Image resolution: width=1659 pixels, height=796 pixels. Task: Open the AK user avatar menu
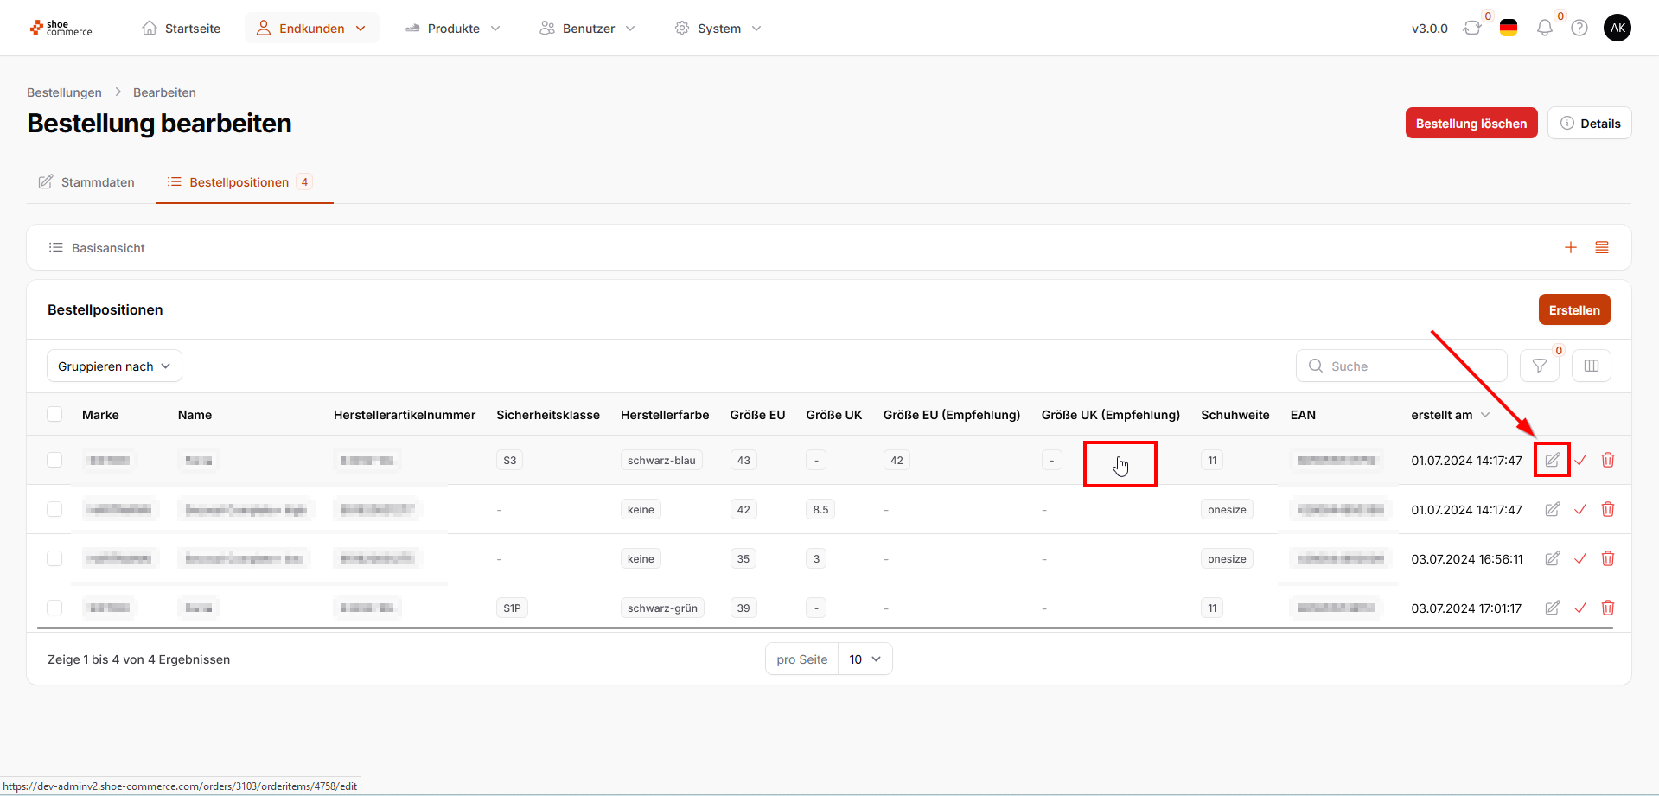pyautogui.click(x=1618, y=28)
